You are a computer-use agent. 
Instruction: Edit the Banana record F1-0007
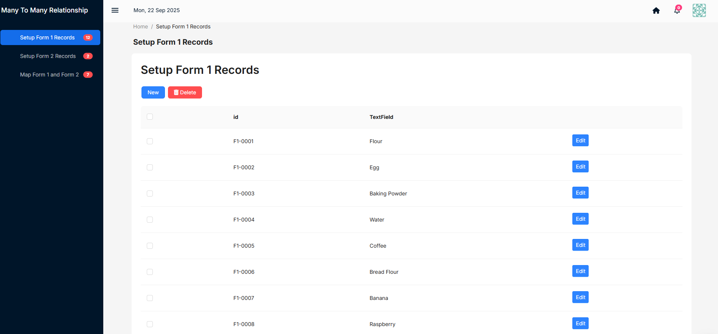click(x=580, y=297)
